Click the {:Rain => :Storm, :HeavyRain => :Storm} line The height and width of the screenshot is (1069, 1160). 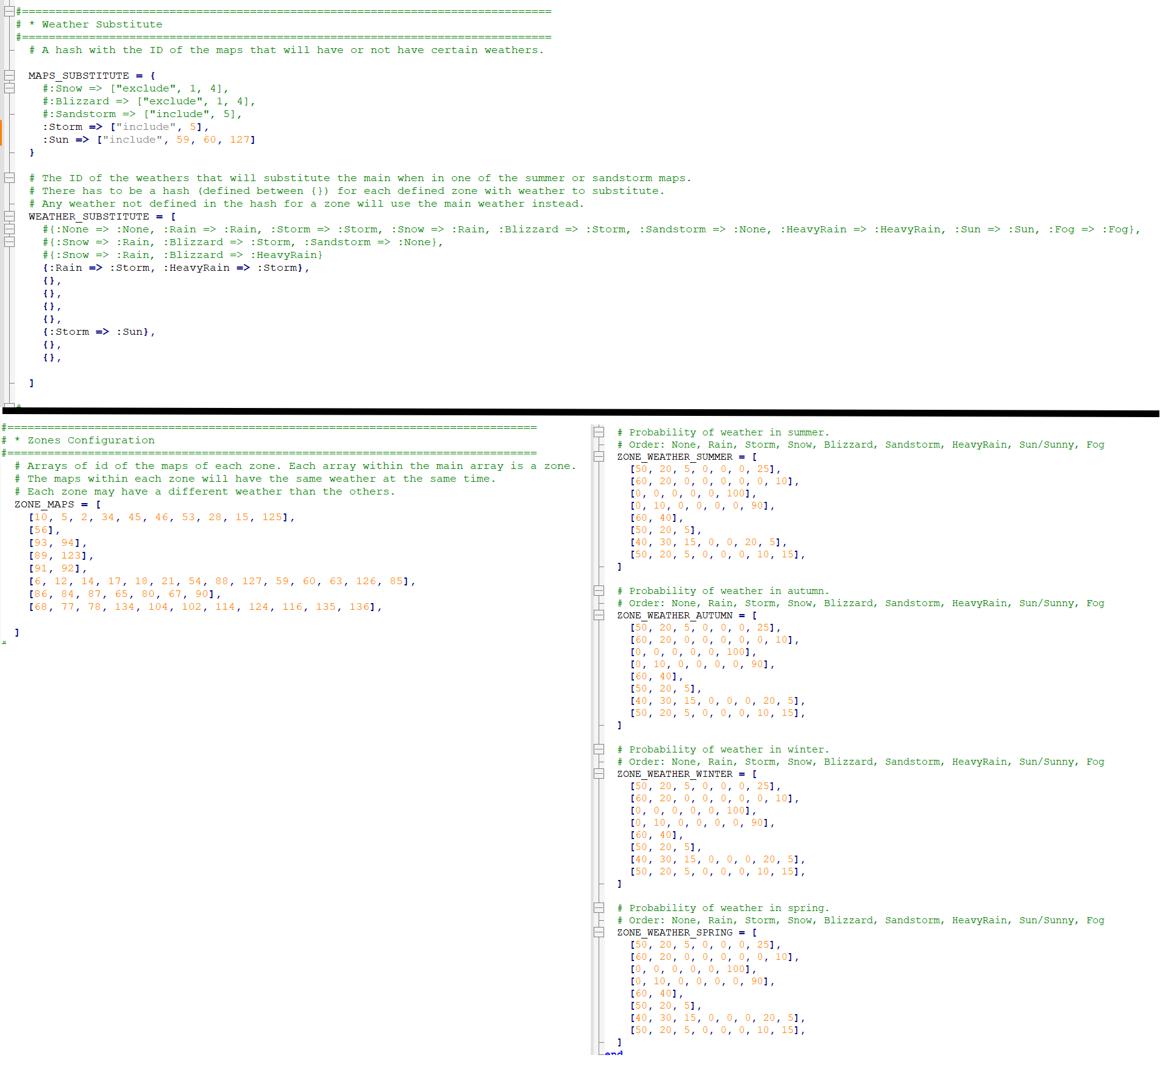(176, 268)
